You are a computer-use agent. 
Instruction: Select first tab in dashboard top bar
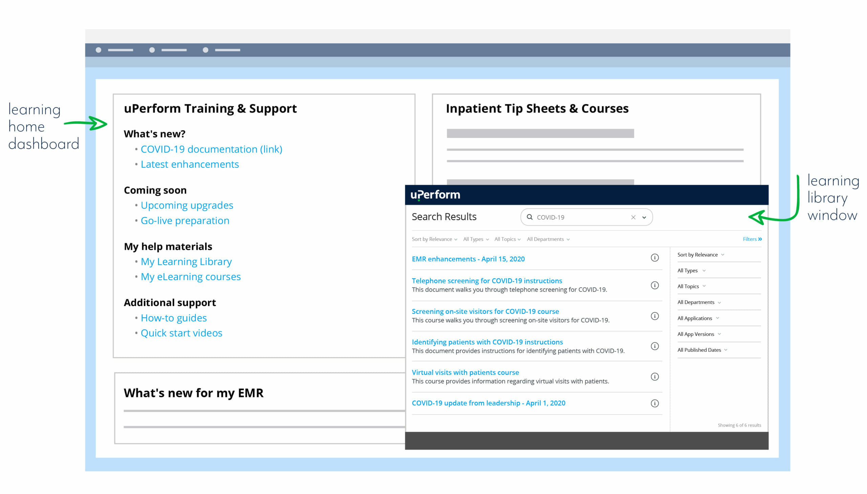point(114,50)
